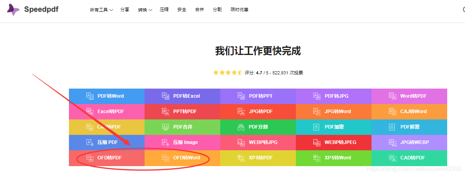Open the 限时优惠 navigation item

pos(239,9)
